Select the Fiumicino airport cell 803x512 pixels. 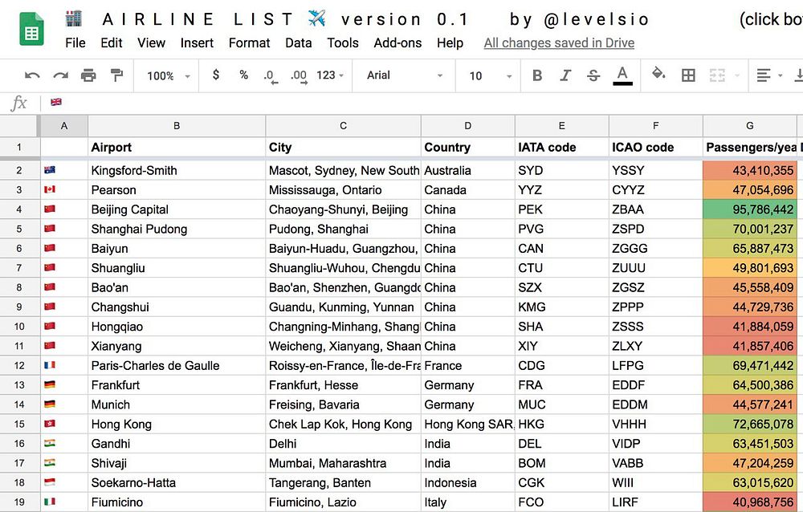pyautogui.click(x=177, y=502)
